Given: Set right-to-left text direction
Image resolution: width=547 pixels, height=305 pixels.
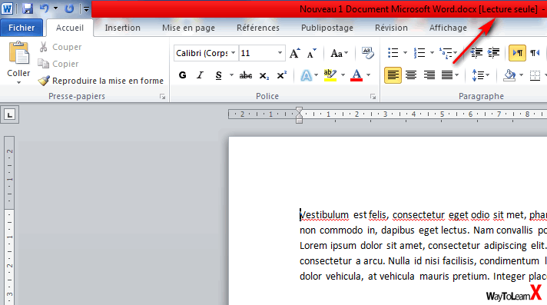Looking at the screenshot, I should coord(535,53).
